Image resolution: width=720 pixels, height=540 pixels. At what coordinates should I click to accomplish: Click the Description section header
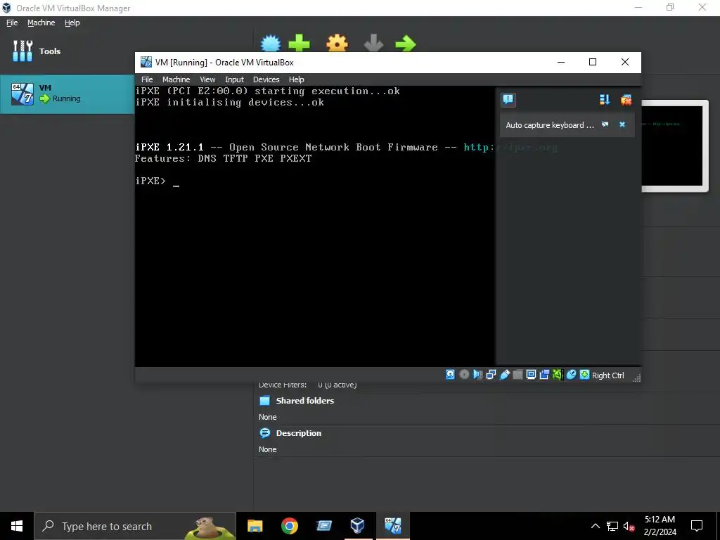pos(298,433)
